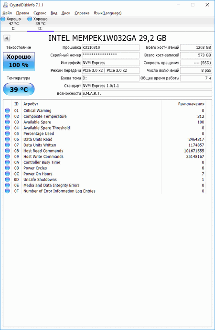Click raw value 1174857
Screen dimensions: 215x330
pos(196,145)
